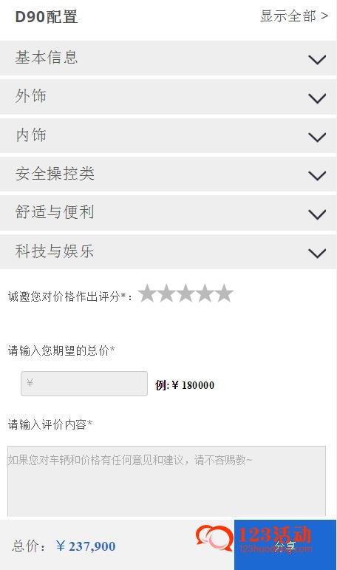Click the blue 分享 button

coord(285,545)
